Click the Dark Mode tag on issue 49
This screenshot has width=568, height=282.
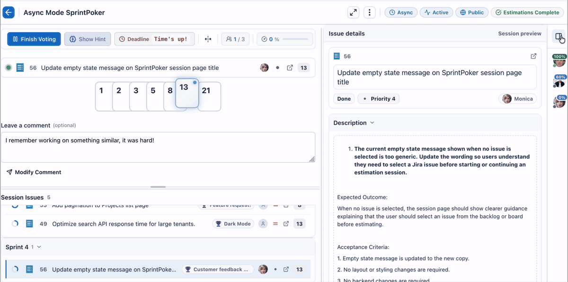click(233, 224)
